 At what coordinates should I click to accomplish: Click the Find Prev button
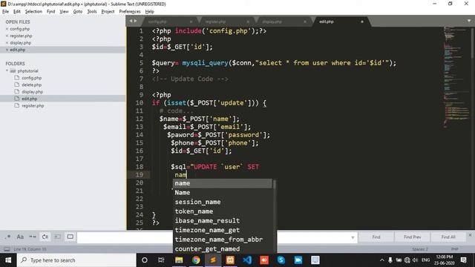pos(412,237)
